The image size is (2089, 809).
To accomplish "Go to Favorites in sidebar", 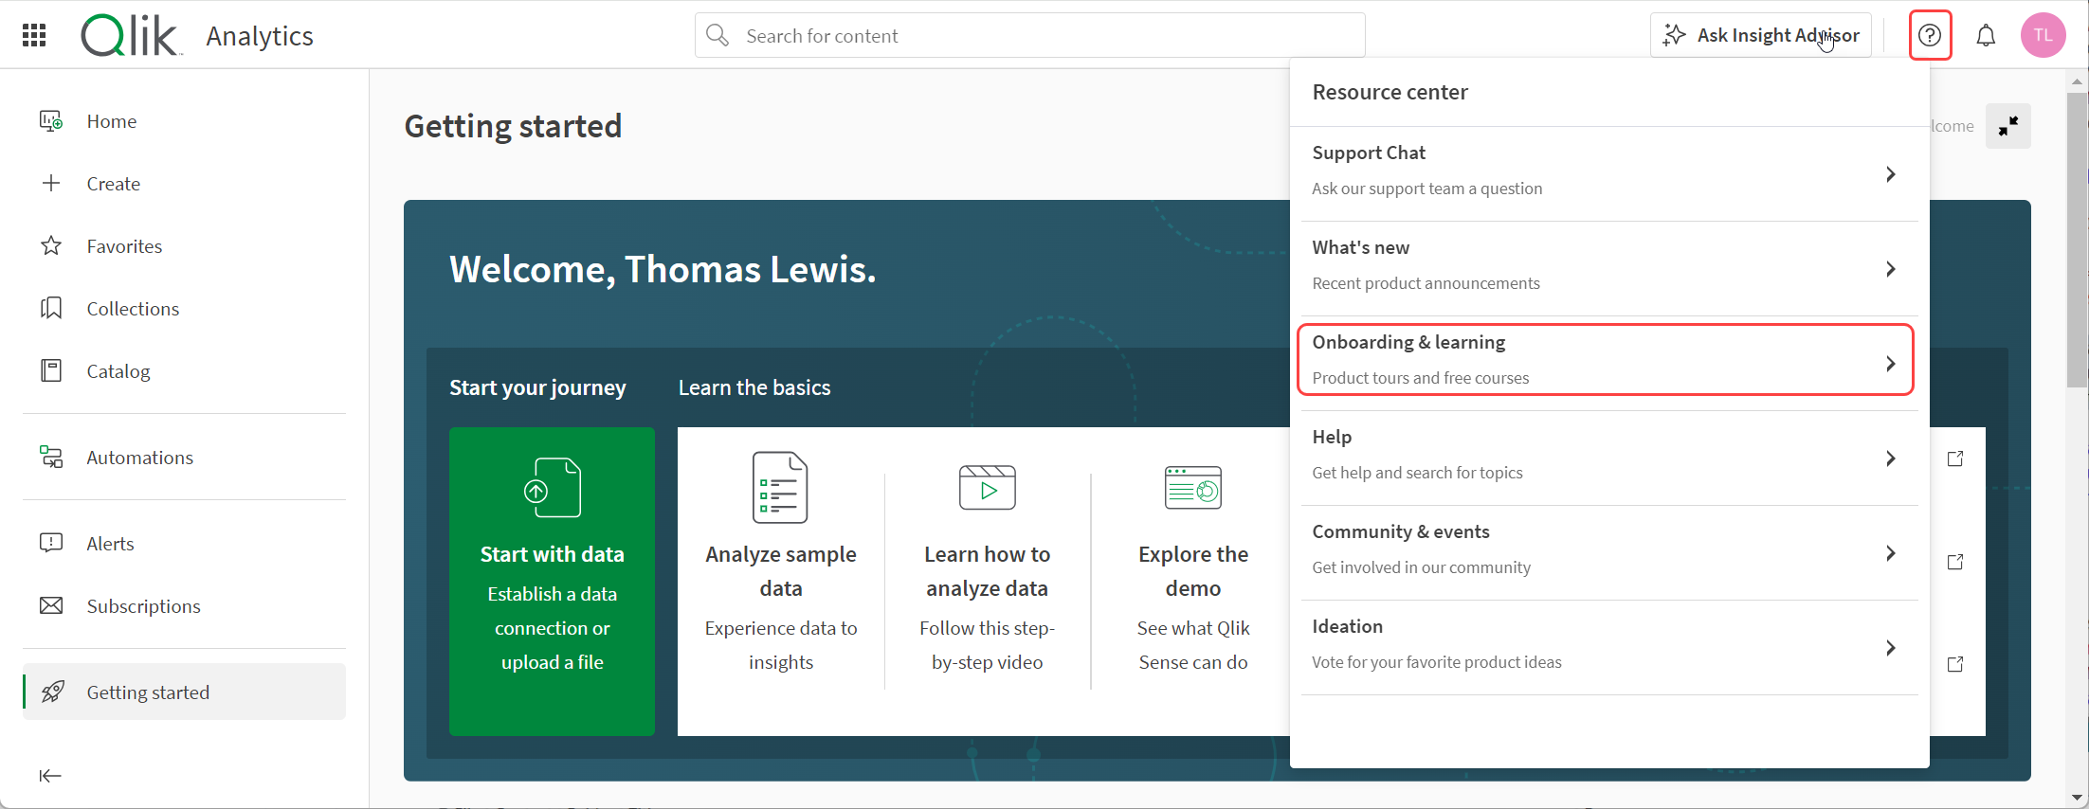I will click(184, 246).
